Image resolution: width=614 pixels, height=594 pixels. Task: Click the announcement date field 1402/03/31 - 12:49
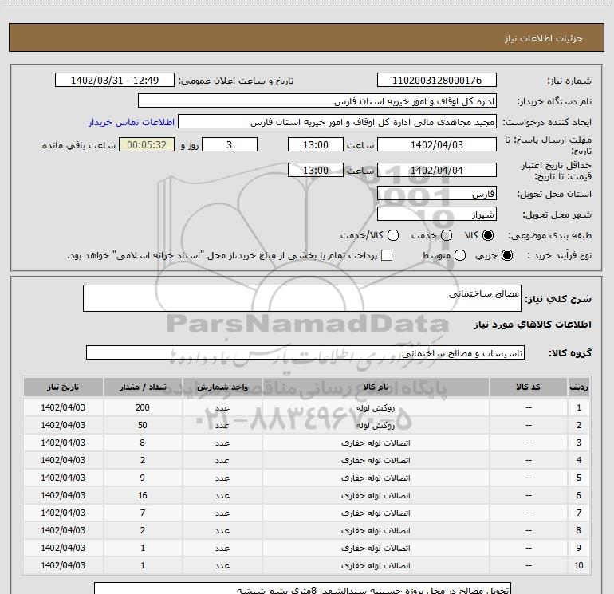(115, 80)
